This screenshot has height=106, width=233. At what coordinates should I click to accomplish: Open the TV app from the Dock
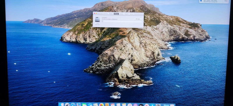[x=141, y=105]
